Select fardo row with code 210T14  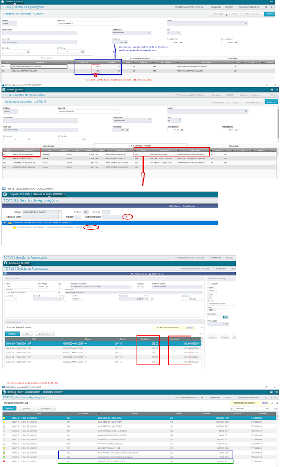coord(102,361)
